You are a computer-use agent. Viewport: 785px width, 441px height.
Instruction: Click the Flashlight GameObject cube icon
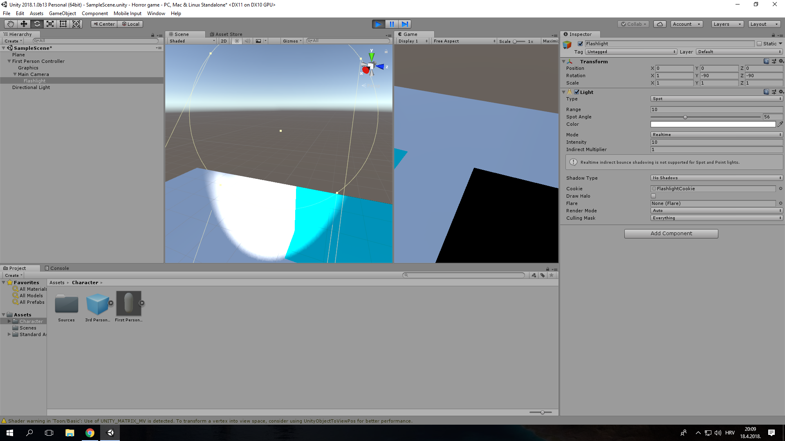(x=567, y=45)
